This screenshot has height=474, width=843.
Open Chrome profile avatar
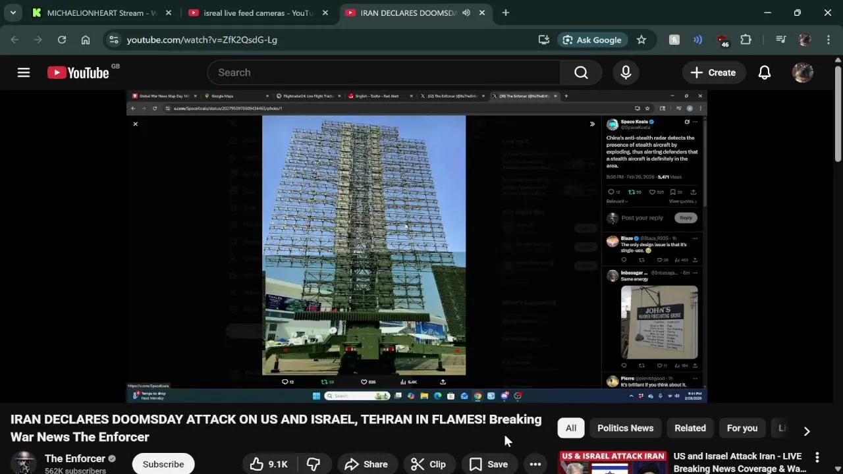pyautogui.click(x=804, y=39)
